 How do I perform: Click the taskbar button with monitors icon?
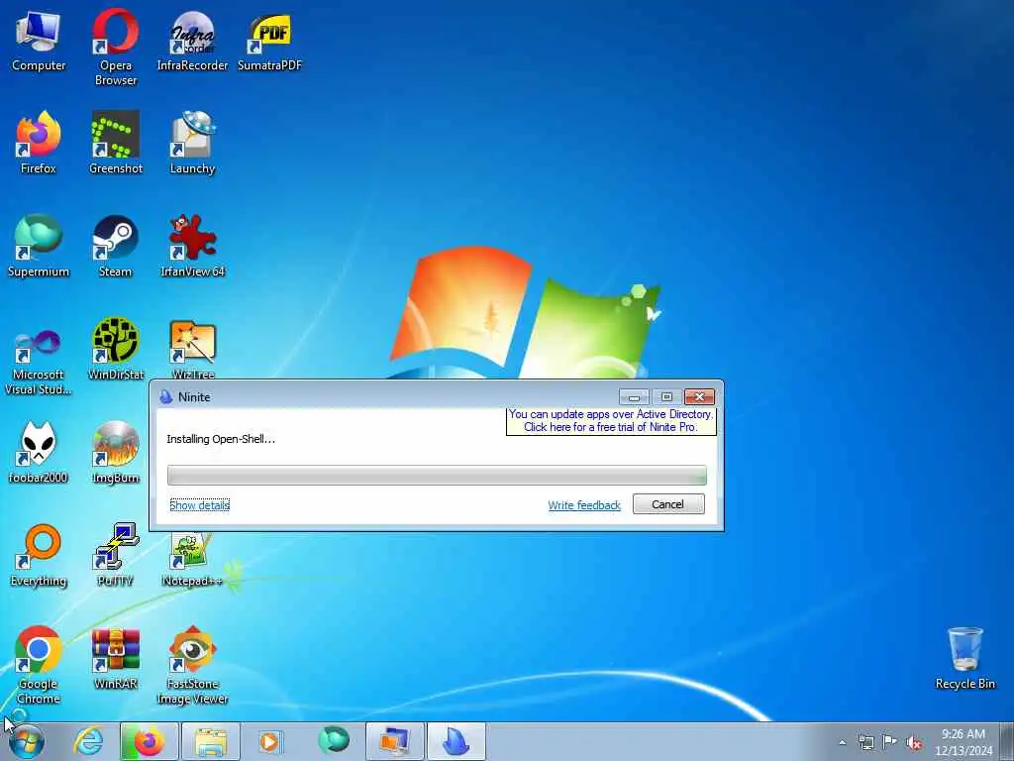coord(395,741)
